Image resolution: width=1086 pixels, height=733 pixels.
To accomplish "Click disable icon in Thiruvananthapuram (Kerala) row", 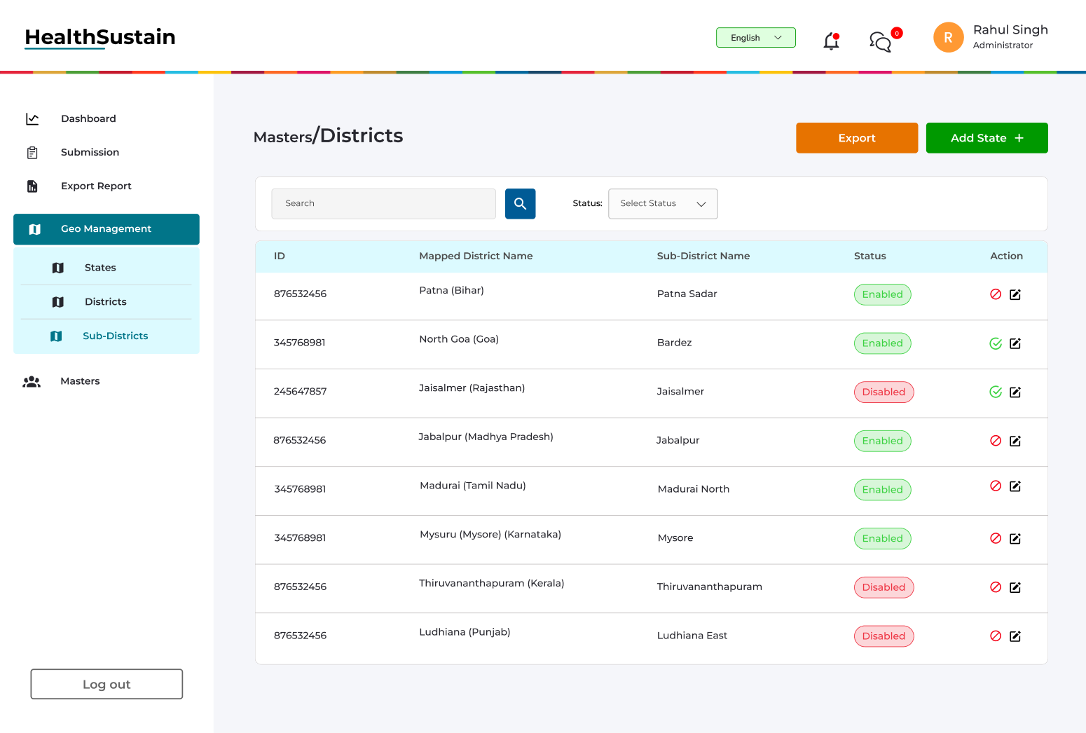I will click(996, 587).
